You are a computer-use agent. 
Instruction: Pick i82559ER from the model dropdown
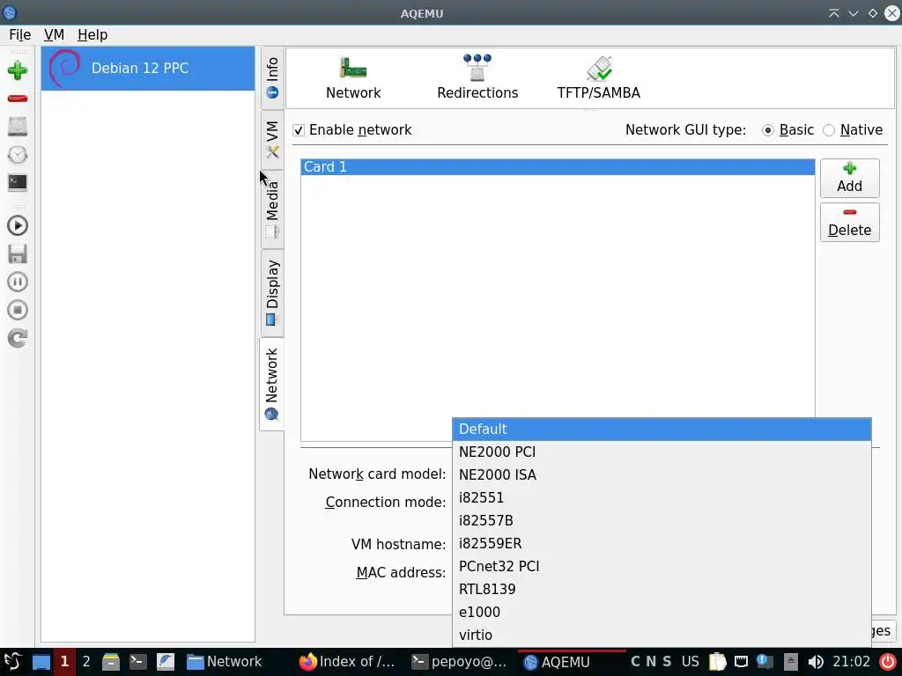tap(662, 544)
